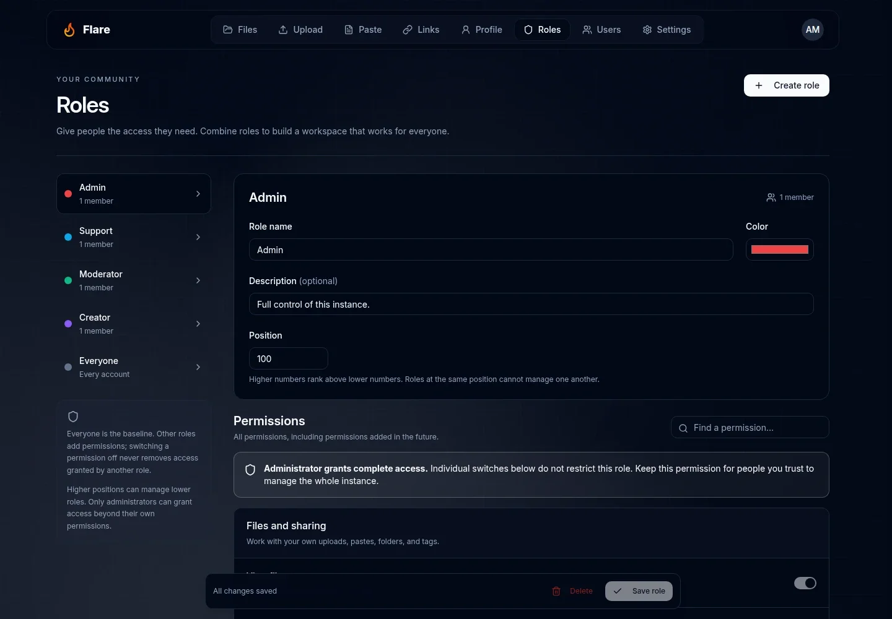Open the Files tab

point(240,30)
